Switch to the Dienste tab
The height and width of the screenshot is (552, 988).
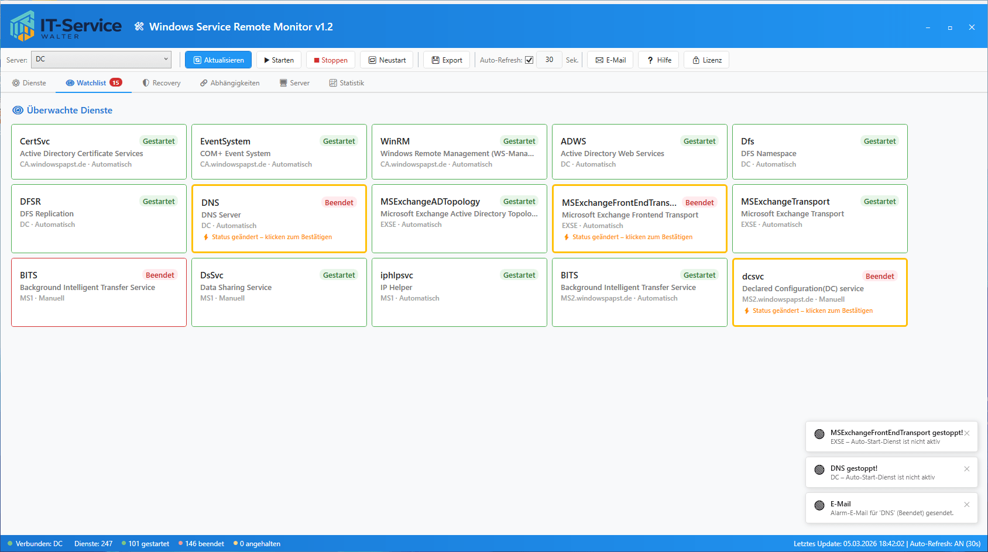coord(29,83)
